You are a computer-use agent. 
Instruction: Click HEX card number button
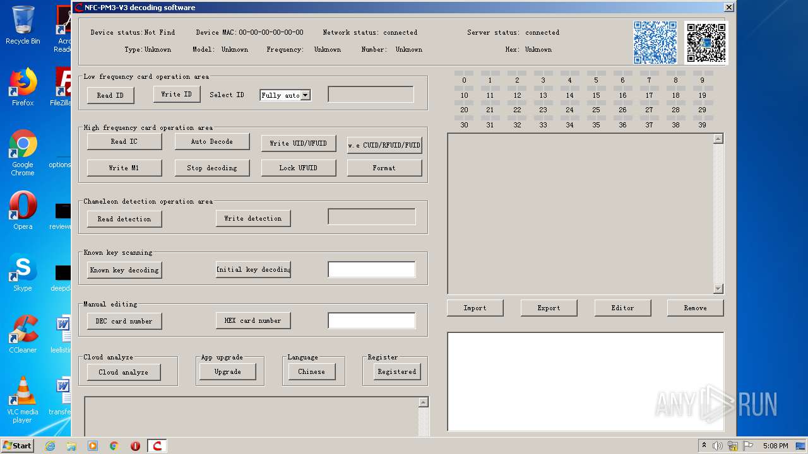(253, 320)
